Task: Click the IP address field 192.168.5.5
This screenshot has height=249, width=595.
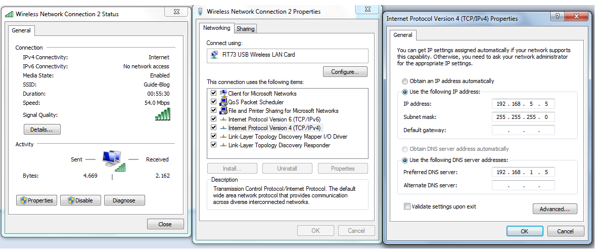Action: point(523,104)
